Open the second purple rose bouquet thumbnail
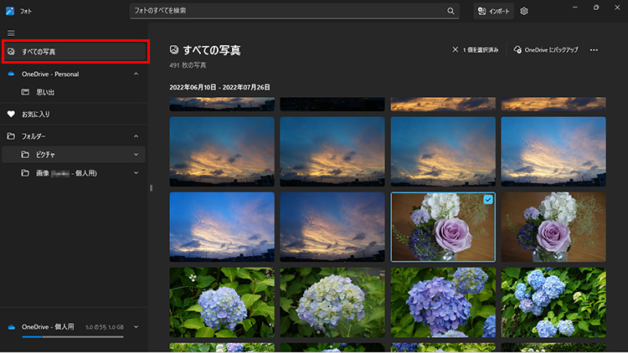Image resolution: width=628 pixels, height=353 pixels. pyautogui.click(x=553, y=227)
